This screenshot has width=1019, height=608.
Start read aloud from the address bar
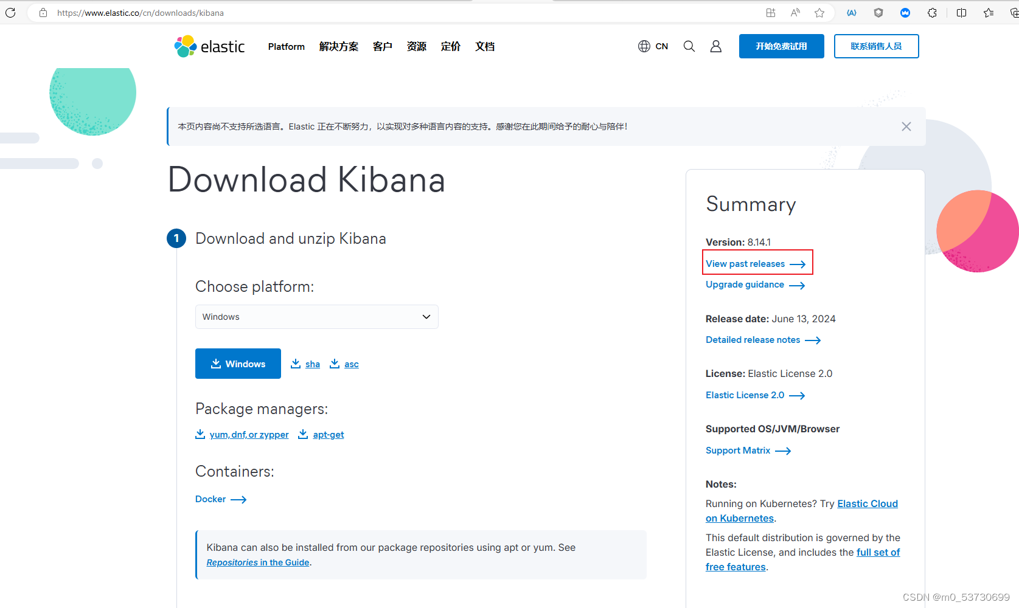click(795, 12)
